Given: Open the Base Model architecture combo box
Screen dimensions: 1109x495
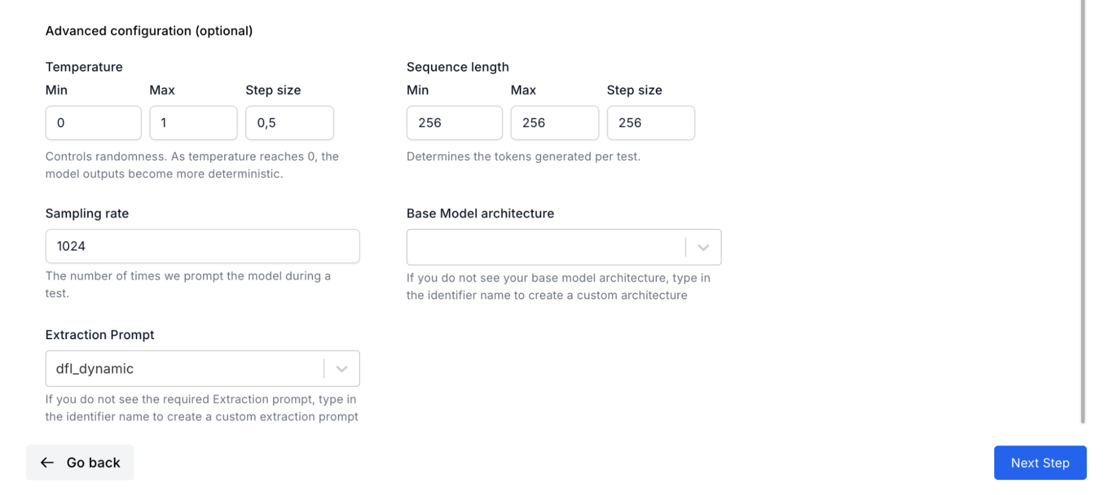Looking at the screenshot, I should (x=564, y=247).
